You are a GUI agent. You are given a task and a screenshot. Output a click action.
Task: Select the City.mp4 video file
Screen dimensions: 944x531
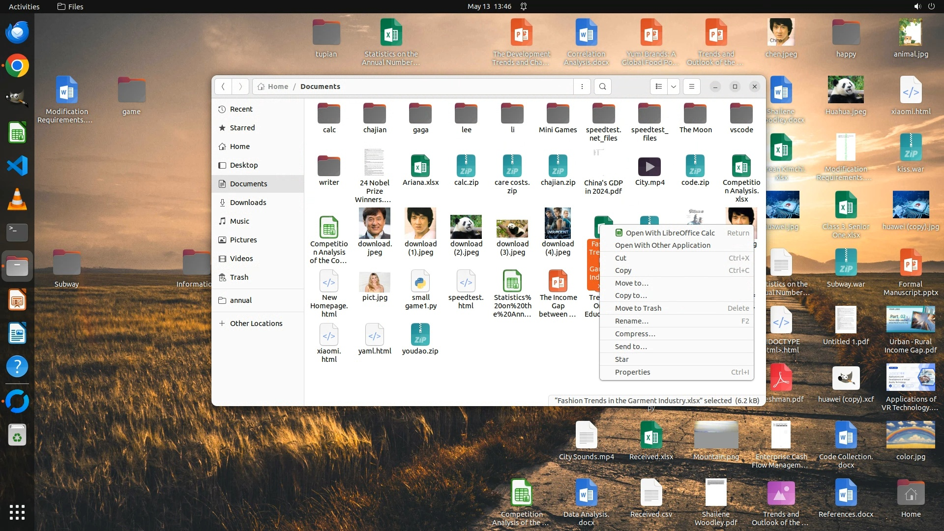[x=649, y=168]
